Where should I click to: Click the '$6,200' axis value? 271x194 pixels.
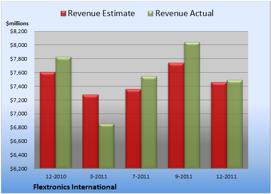(x=18, y=169)
